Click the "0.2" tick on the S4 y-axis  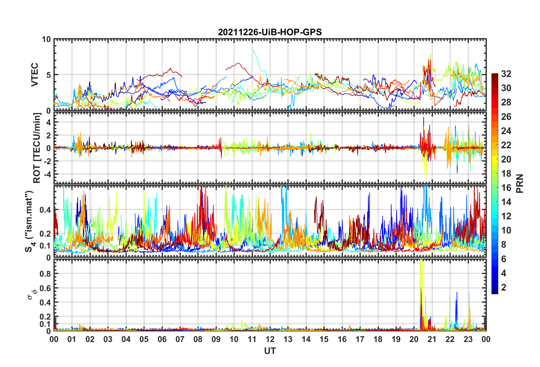click(x=45, y=234)
